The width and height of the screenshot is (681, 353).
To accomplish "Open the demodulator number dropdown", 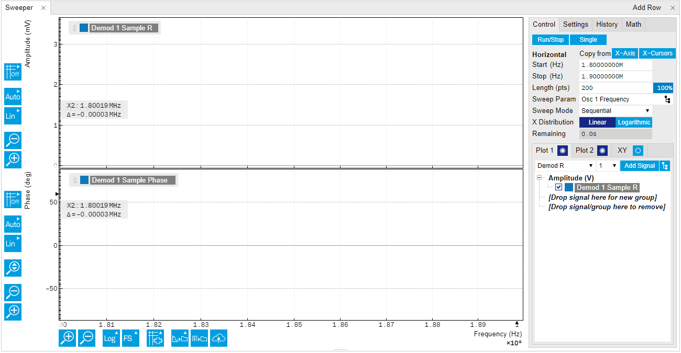I will pos(607,165).
